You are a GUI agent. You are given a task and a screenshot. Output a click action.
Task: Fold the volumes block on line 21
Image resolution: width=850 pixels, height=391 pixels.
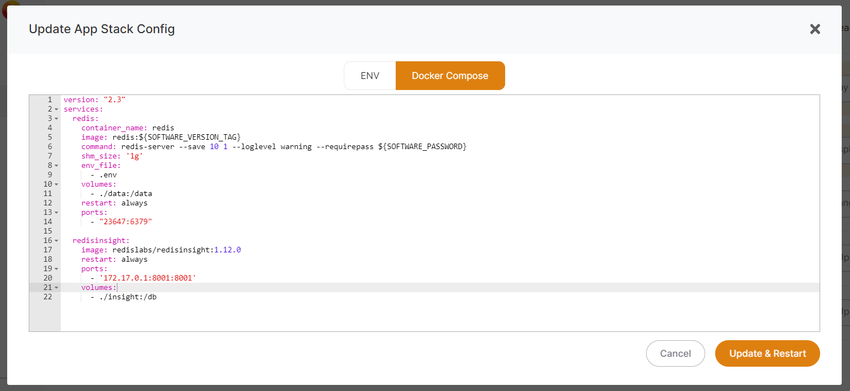pyautogui.click(x=56, y=288)
